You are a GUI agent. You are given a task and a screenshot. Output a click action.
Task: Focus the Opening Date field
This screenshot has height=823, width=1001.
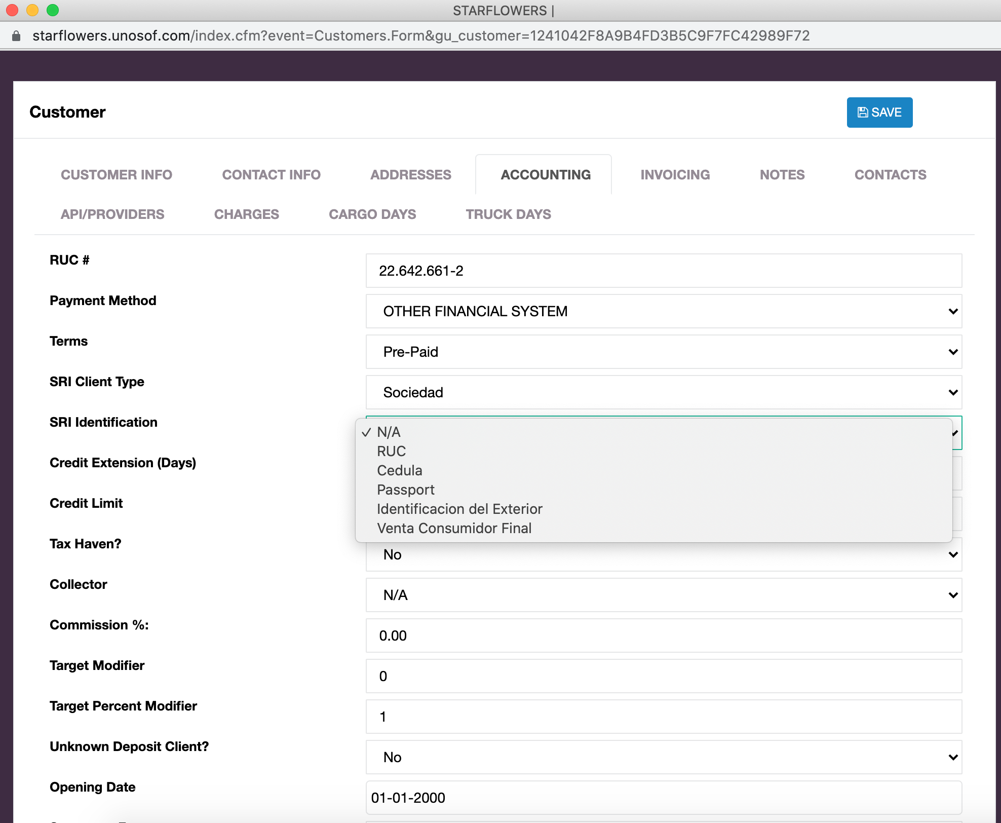coord(664,798)
